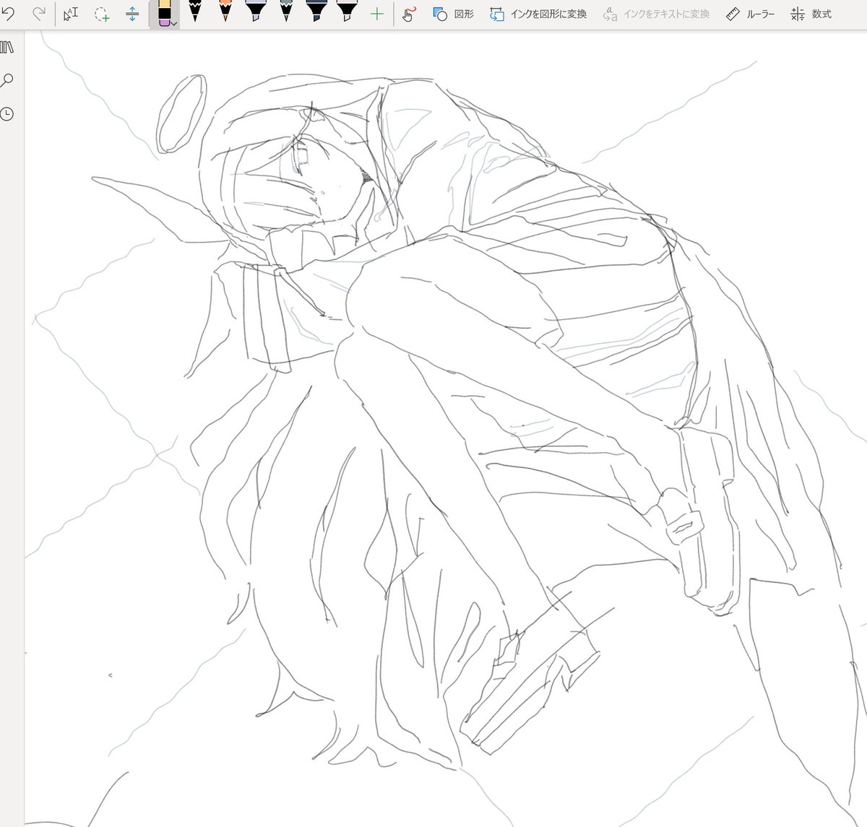Screen dimensions: 867x827
Task: Choose the Insert Space tool
Action: click(x=132, y=14)
